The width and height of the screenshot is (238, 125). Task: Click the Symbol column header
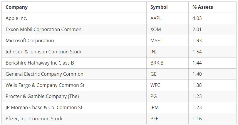(159, 7)
